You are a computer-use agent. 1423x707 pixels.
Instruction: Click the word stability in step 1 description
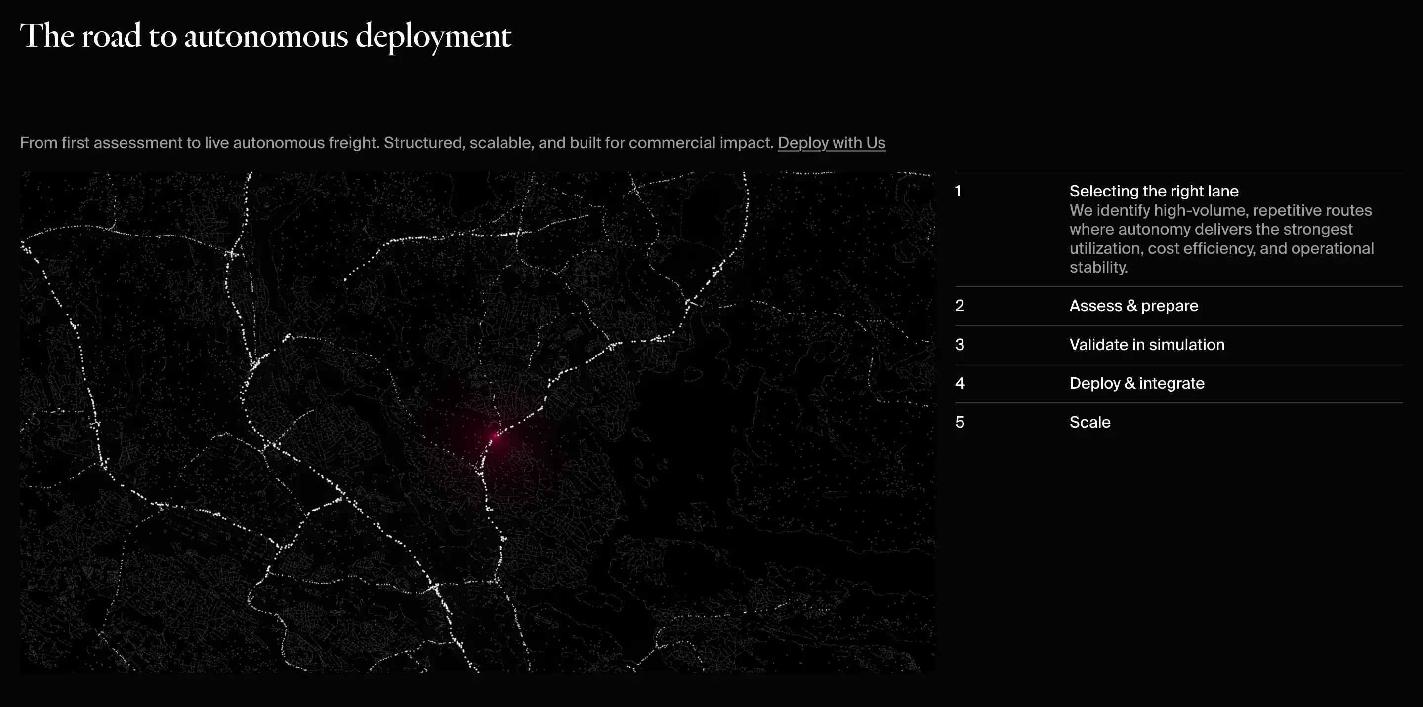[x=1097, y=268]
